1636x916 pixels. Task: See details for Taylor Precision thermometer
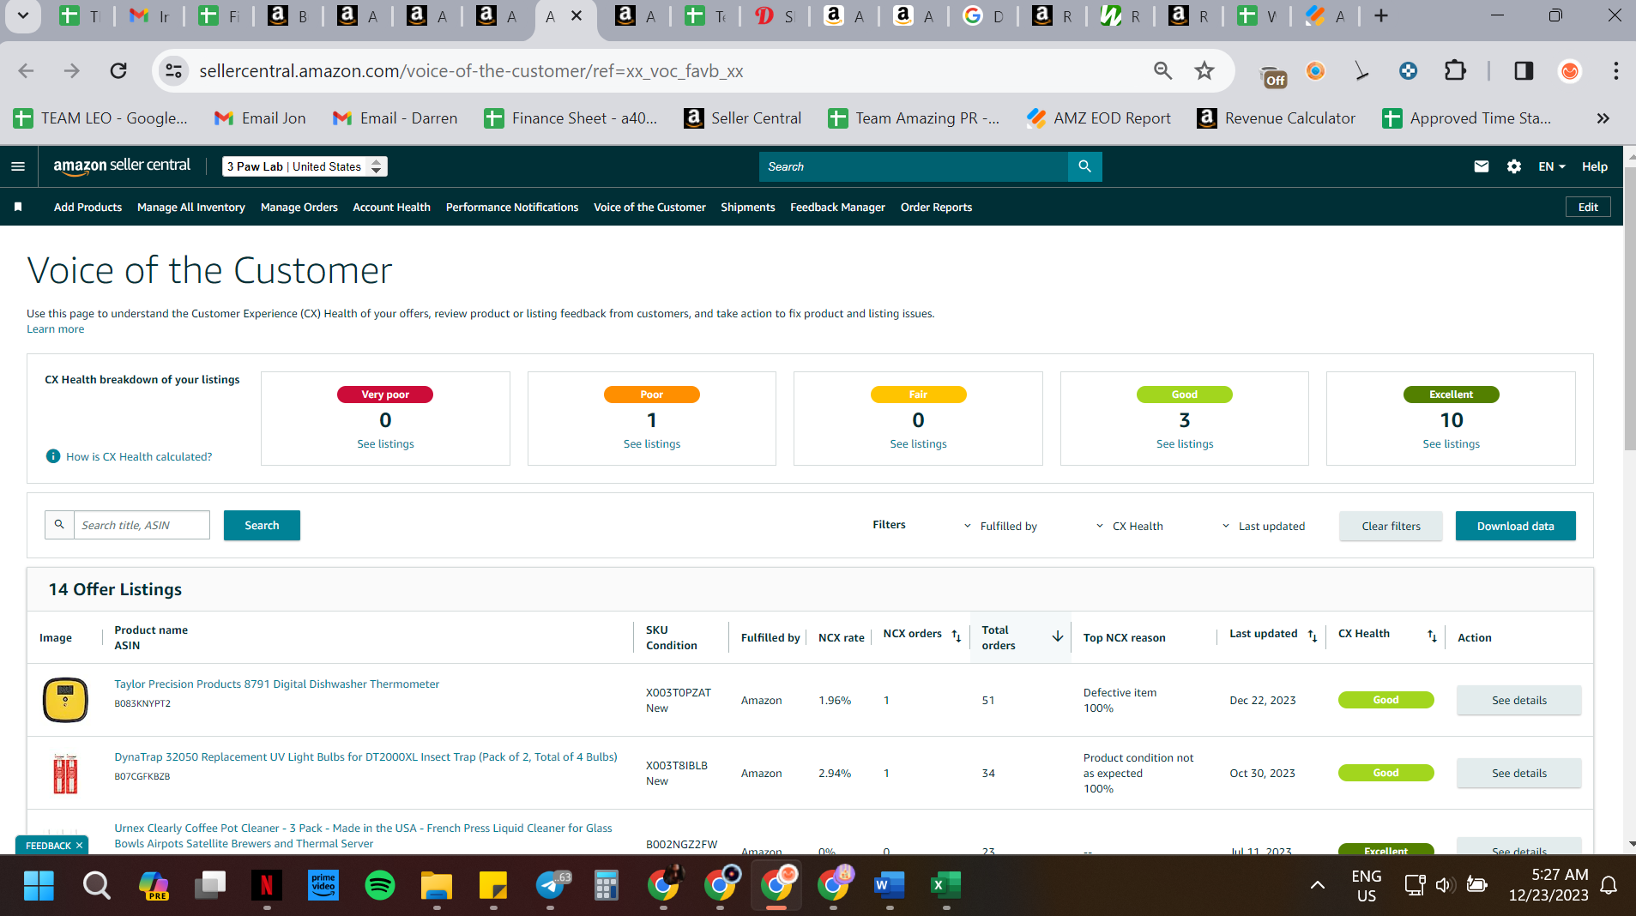point(1518,700)
